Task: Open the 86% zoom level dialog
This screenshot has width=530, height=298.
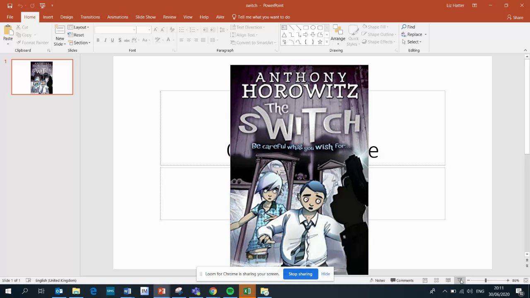Action: pyautogui.click(x=516, y=280)
